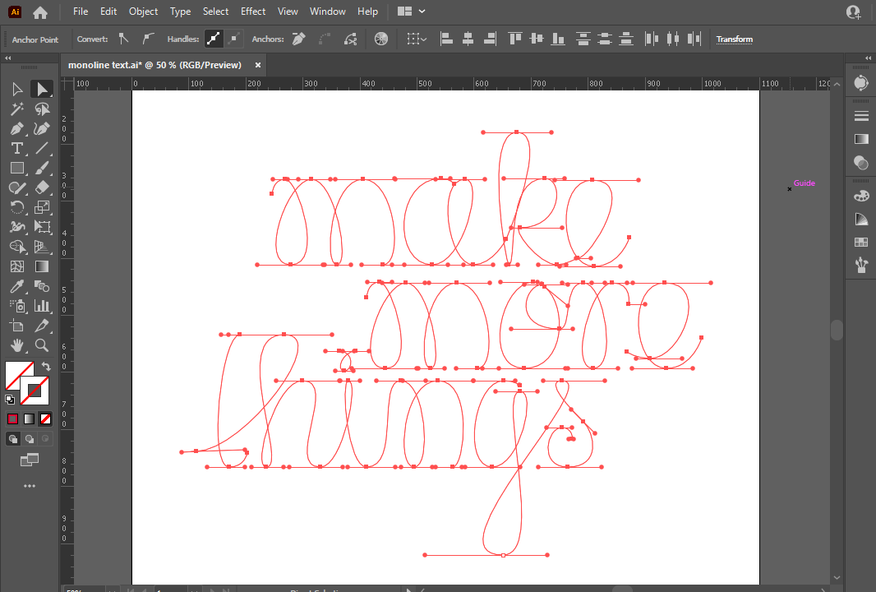The width and height of the screenshot is (876, 592).
Task: Activate the Hand tool
Action: (17, 345)
